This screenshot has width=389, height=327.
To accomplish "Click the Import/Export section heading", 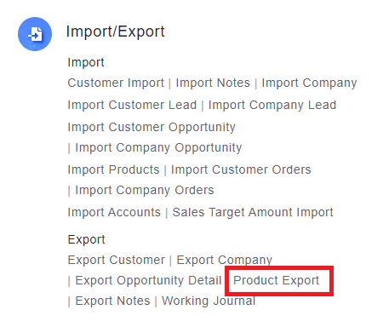I will coord(115,32).
